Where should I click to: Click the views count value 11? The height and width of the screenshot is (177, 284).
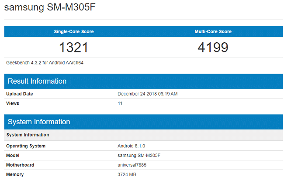[x=120, y=103]
